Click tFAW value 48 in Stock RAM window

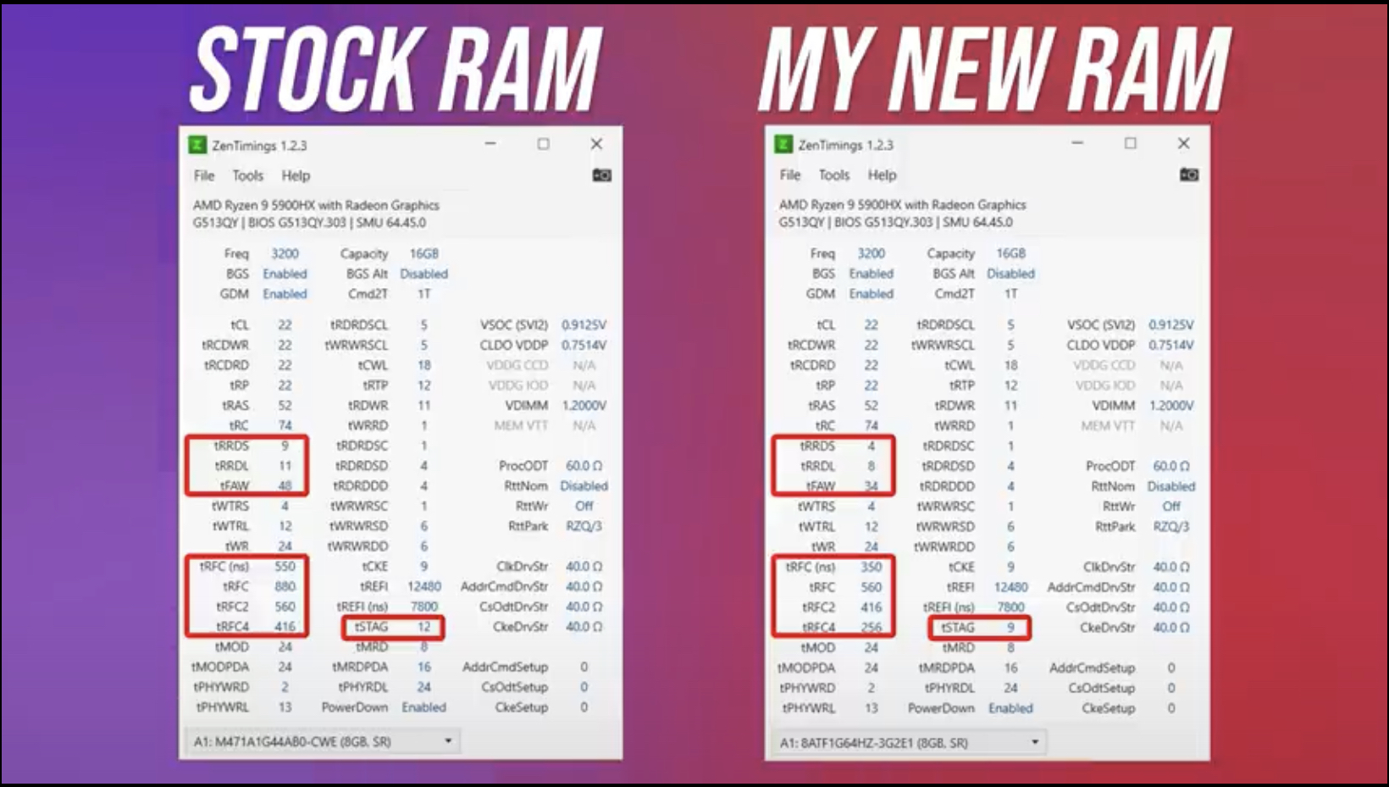point(285,485)
